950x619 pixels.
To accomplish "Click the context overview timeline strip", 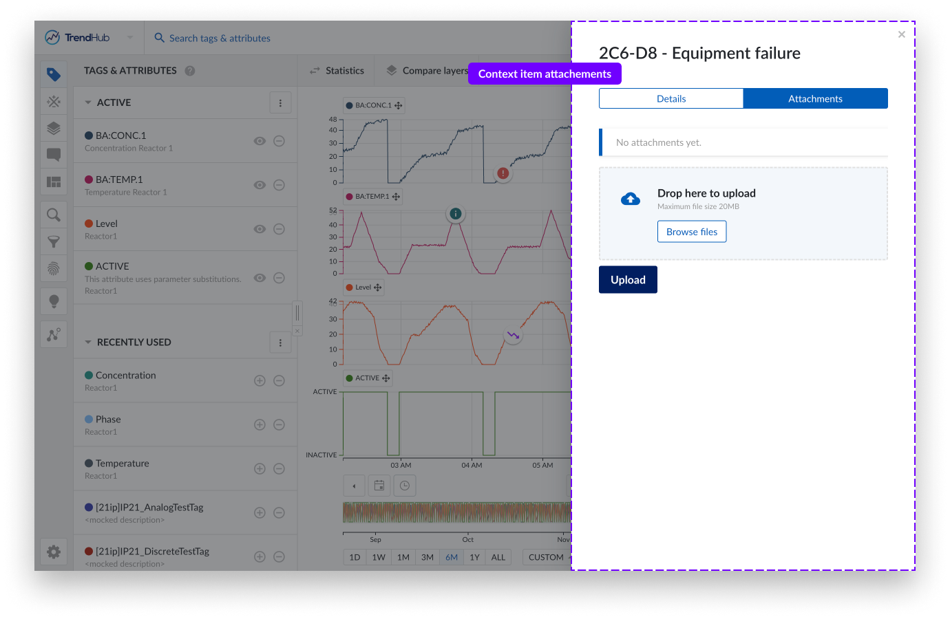I will pyautogui.click(x=456, y=512).
